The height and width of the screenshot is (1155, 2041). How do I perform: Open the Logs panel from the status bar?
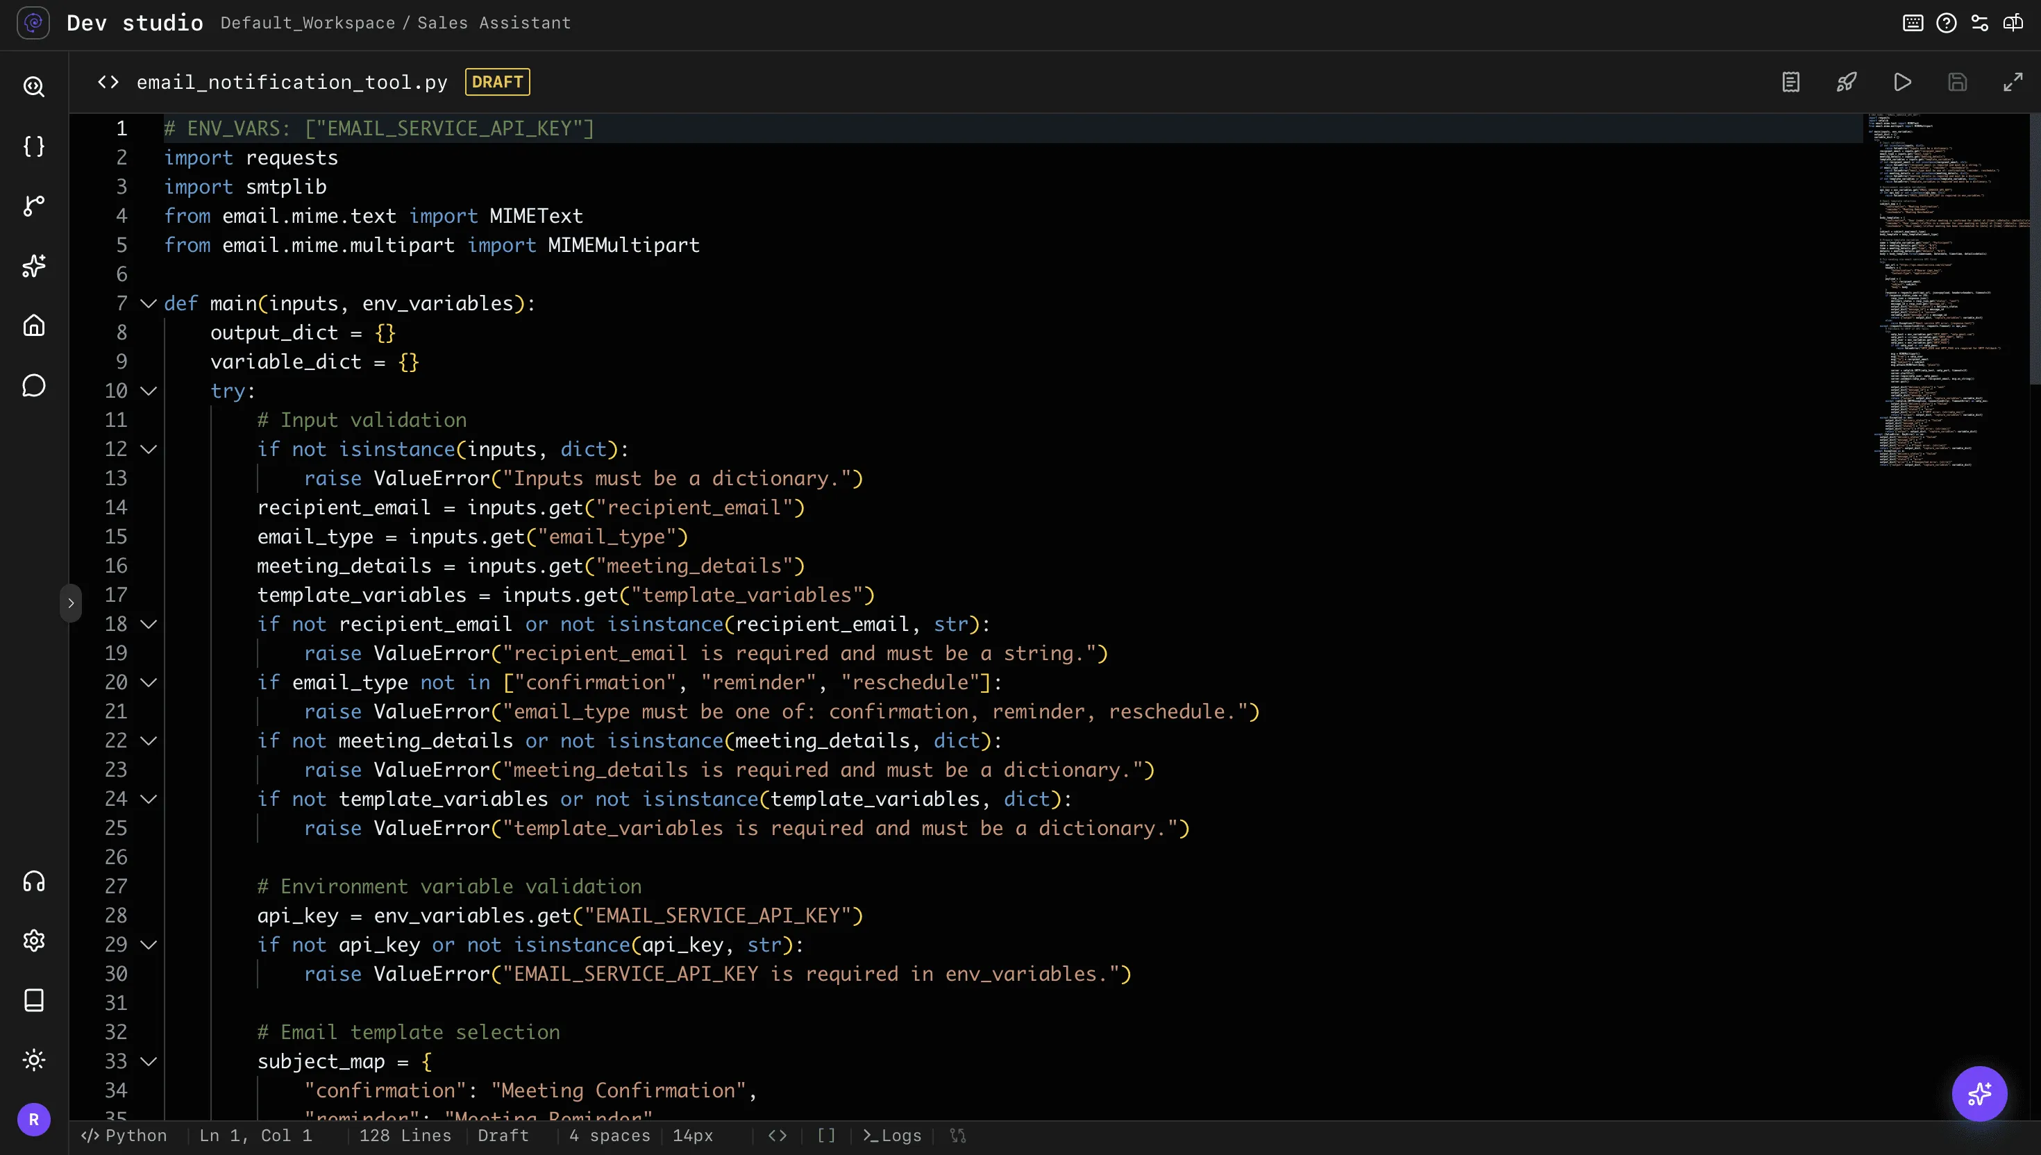891,1135
